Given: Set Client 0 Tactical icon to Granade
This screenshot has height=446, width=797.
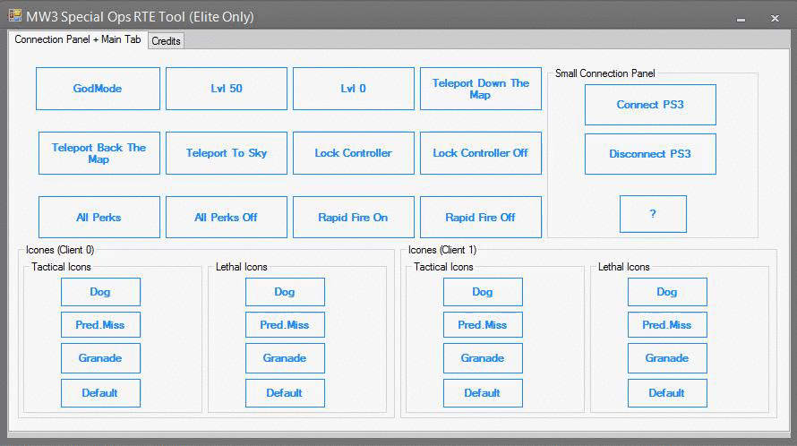Looking at the screenshot, I should (x=100, y=358).
